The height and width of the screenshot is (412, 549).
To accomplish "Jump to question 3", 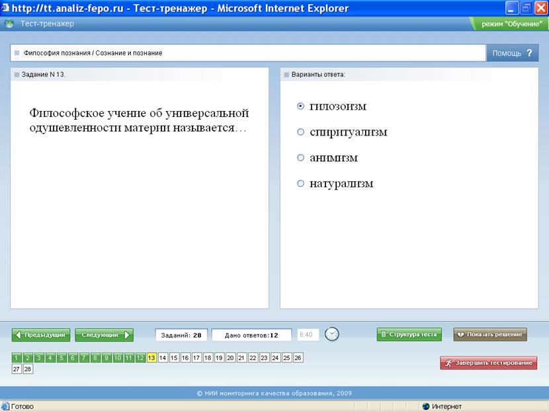I will coord(39,358).
